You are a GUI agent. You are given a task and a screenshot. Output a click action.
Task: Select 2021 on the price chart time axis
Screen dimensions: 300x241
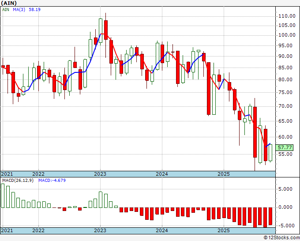coord(7,174)
